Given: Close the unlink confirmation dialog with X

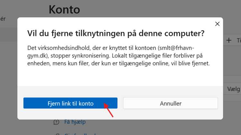Looking at the screenshot, I should pos(217,24).
